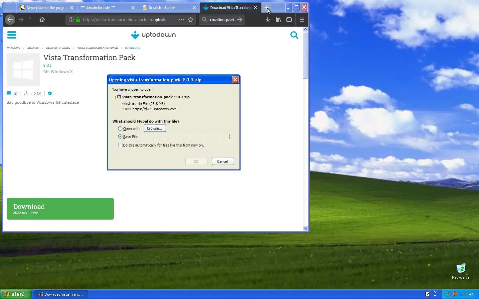
Task: Toggle the sidebar icon in the toolbar
Action: [x=289, y=20]
